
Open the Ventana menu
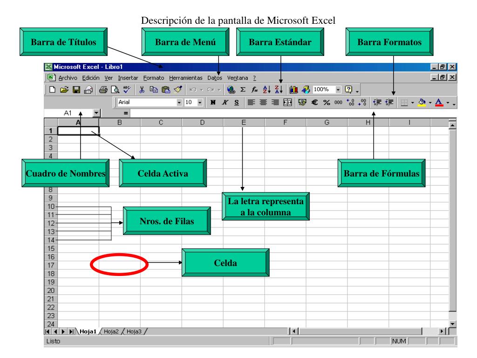click(x=237, y=78)
